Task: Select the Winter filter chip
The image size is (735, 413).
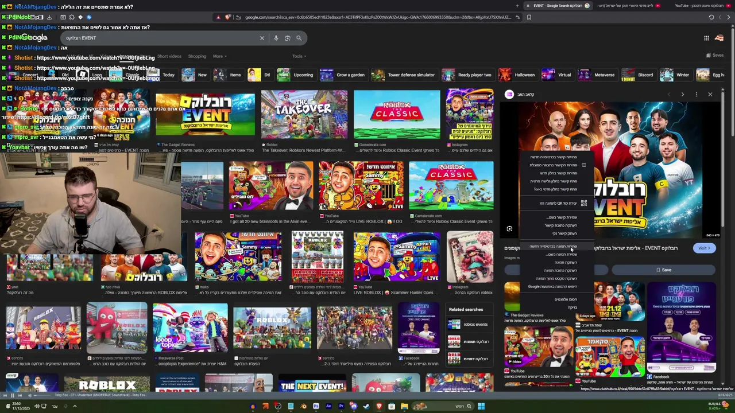Action: [x=675, y=75]
